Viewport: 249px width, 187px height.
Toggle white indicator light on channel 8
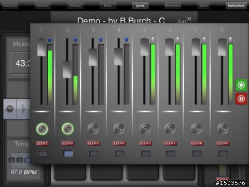tap(230, 39)
